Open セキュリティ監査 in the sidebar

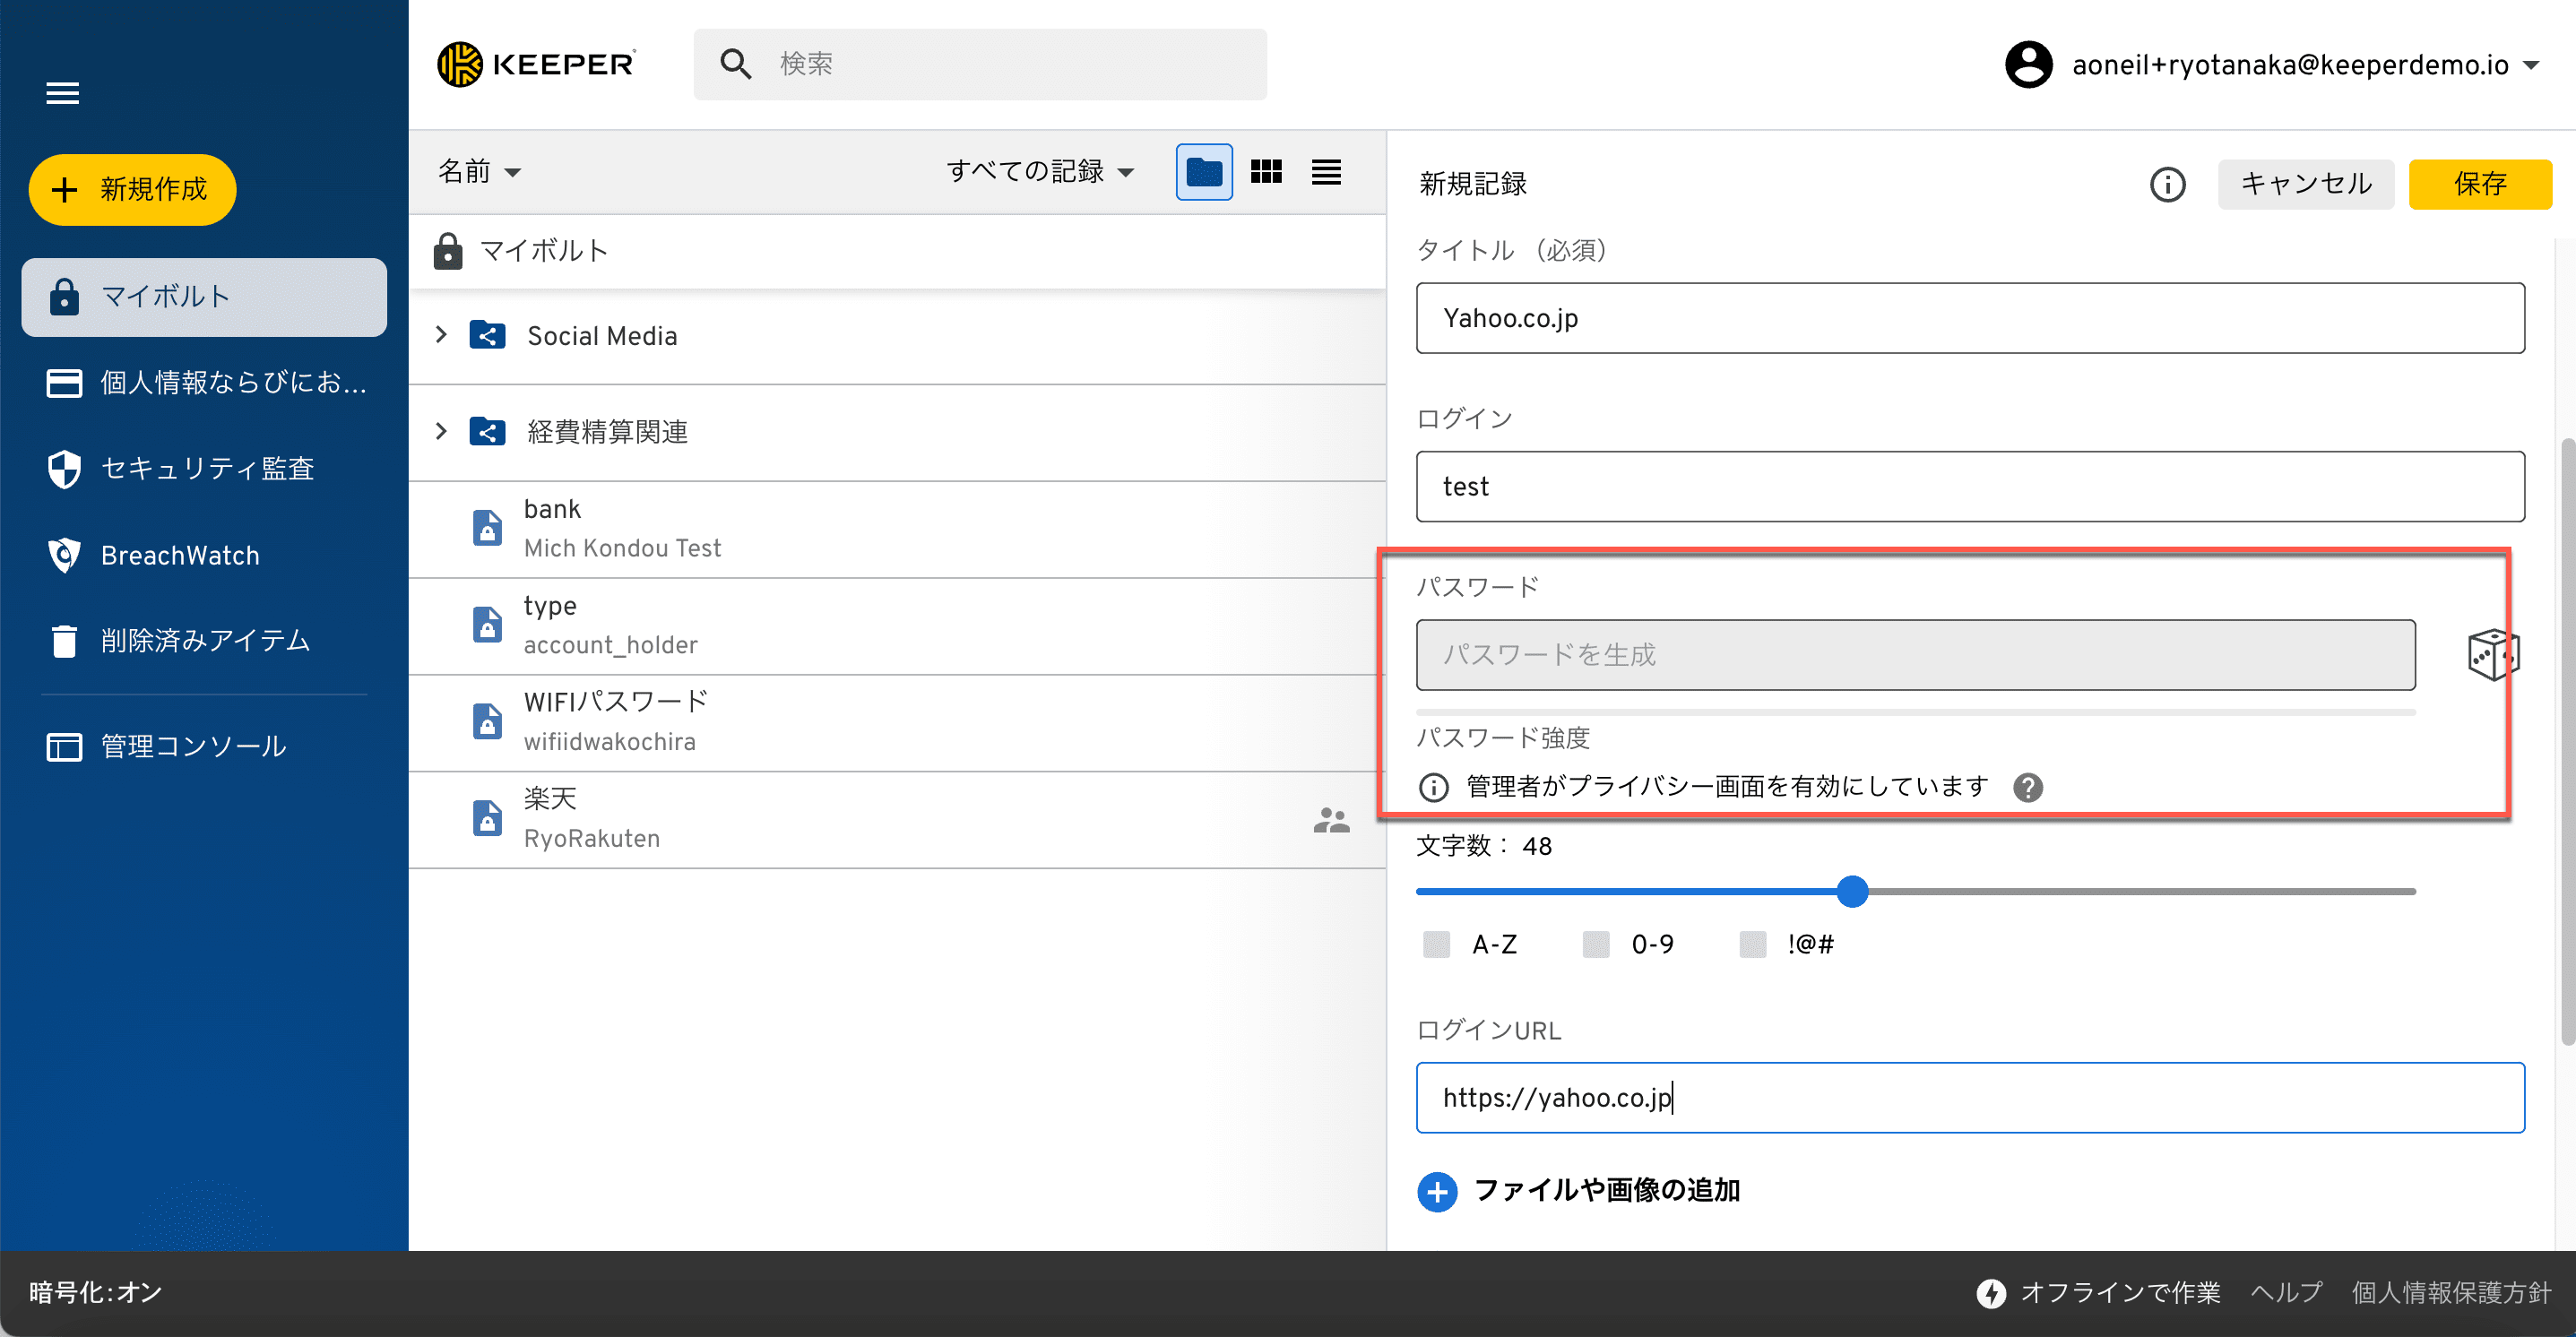[x=207, y=468]
